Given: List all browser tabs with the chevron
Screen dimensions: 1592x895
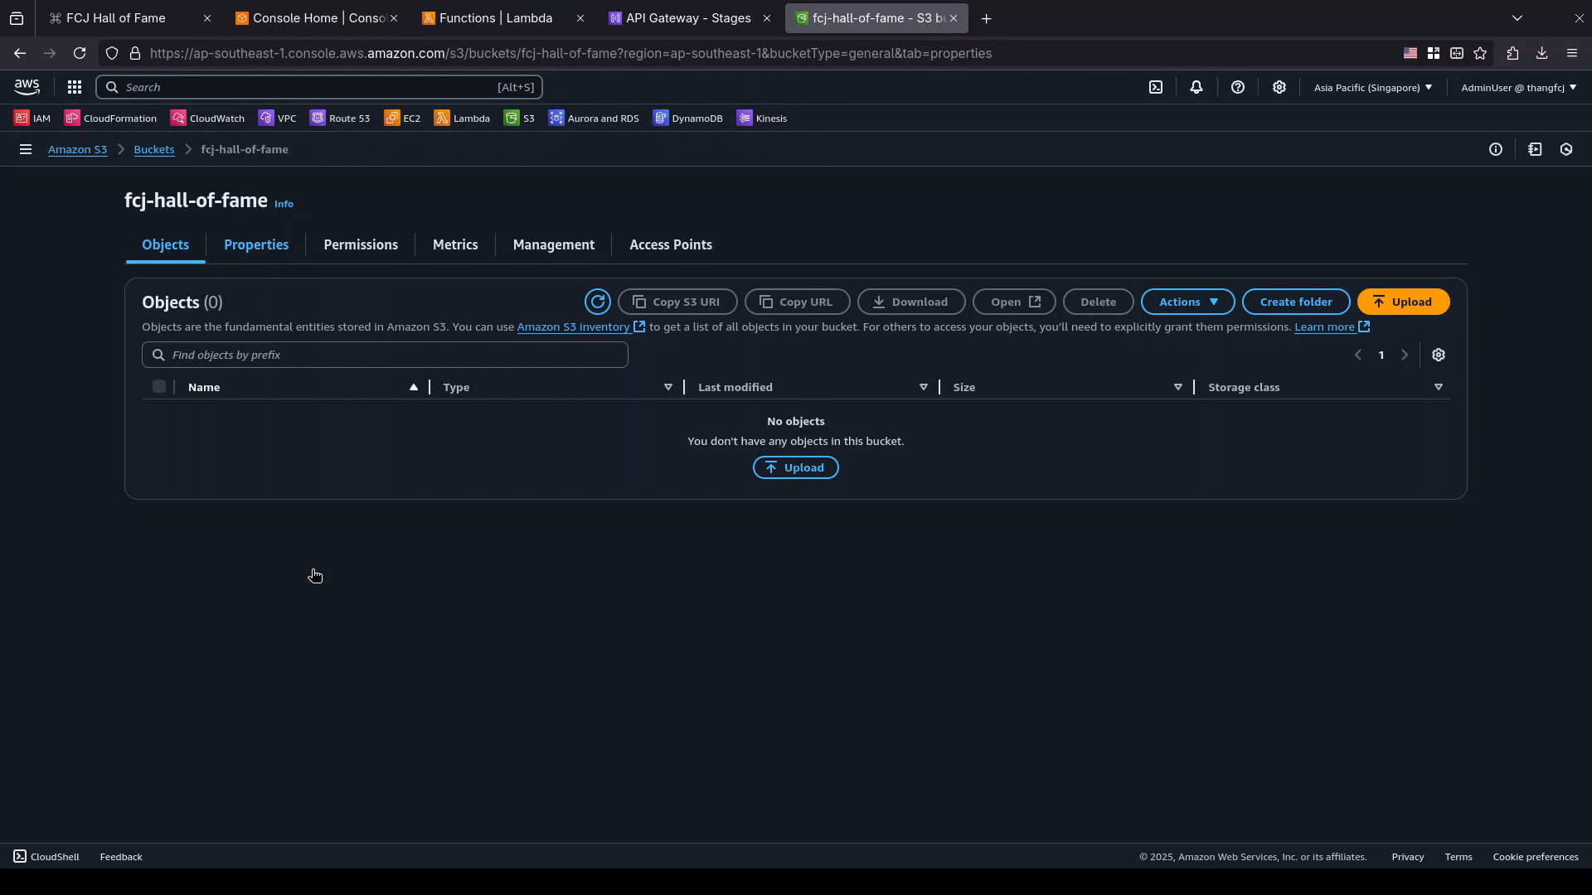Looking at the screenshot, I should (x=1517, y=18).
